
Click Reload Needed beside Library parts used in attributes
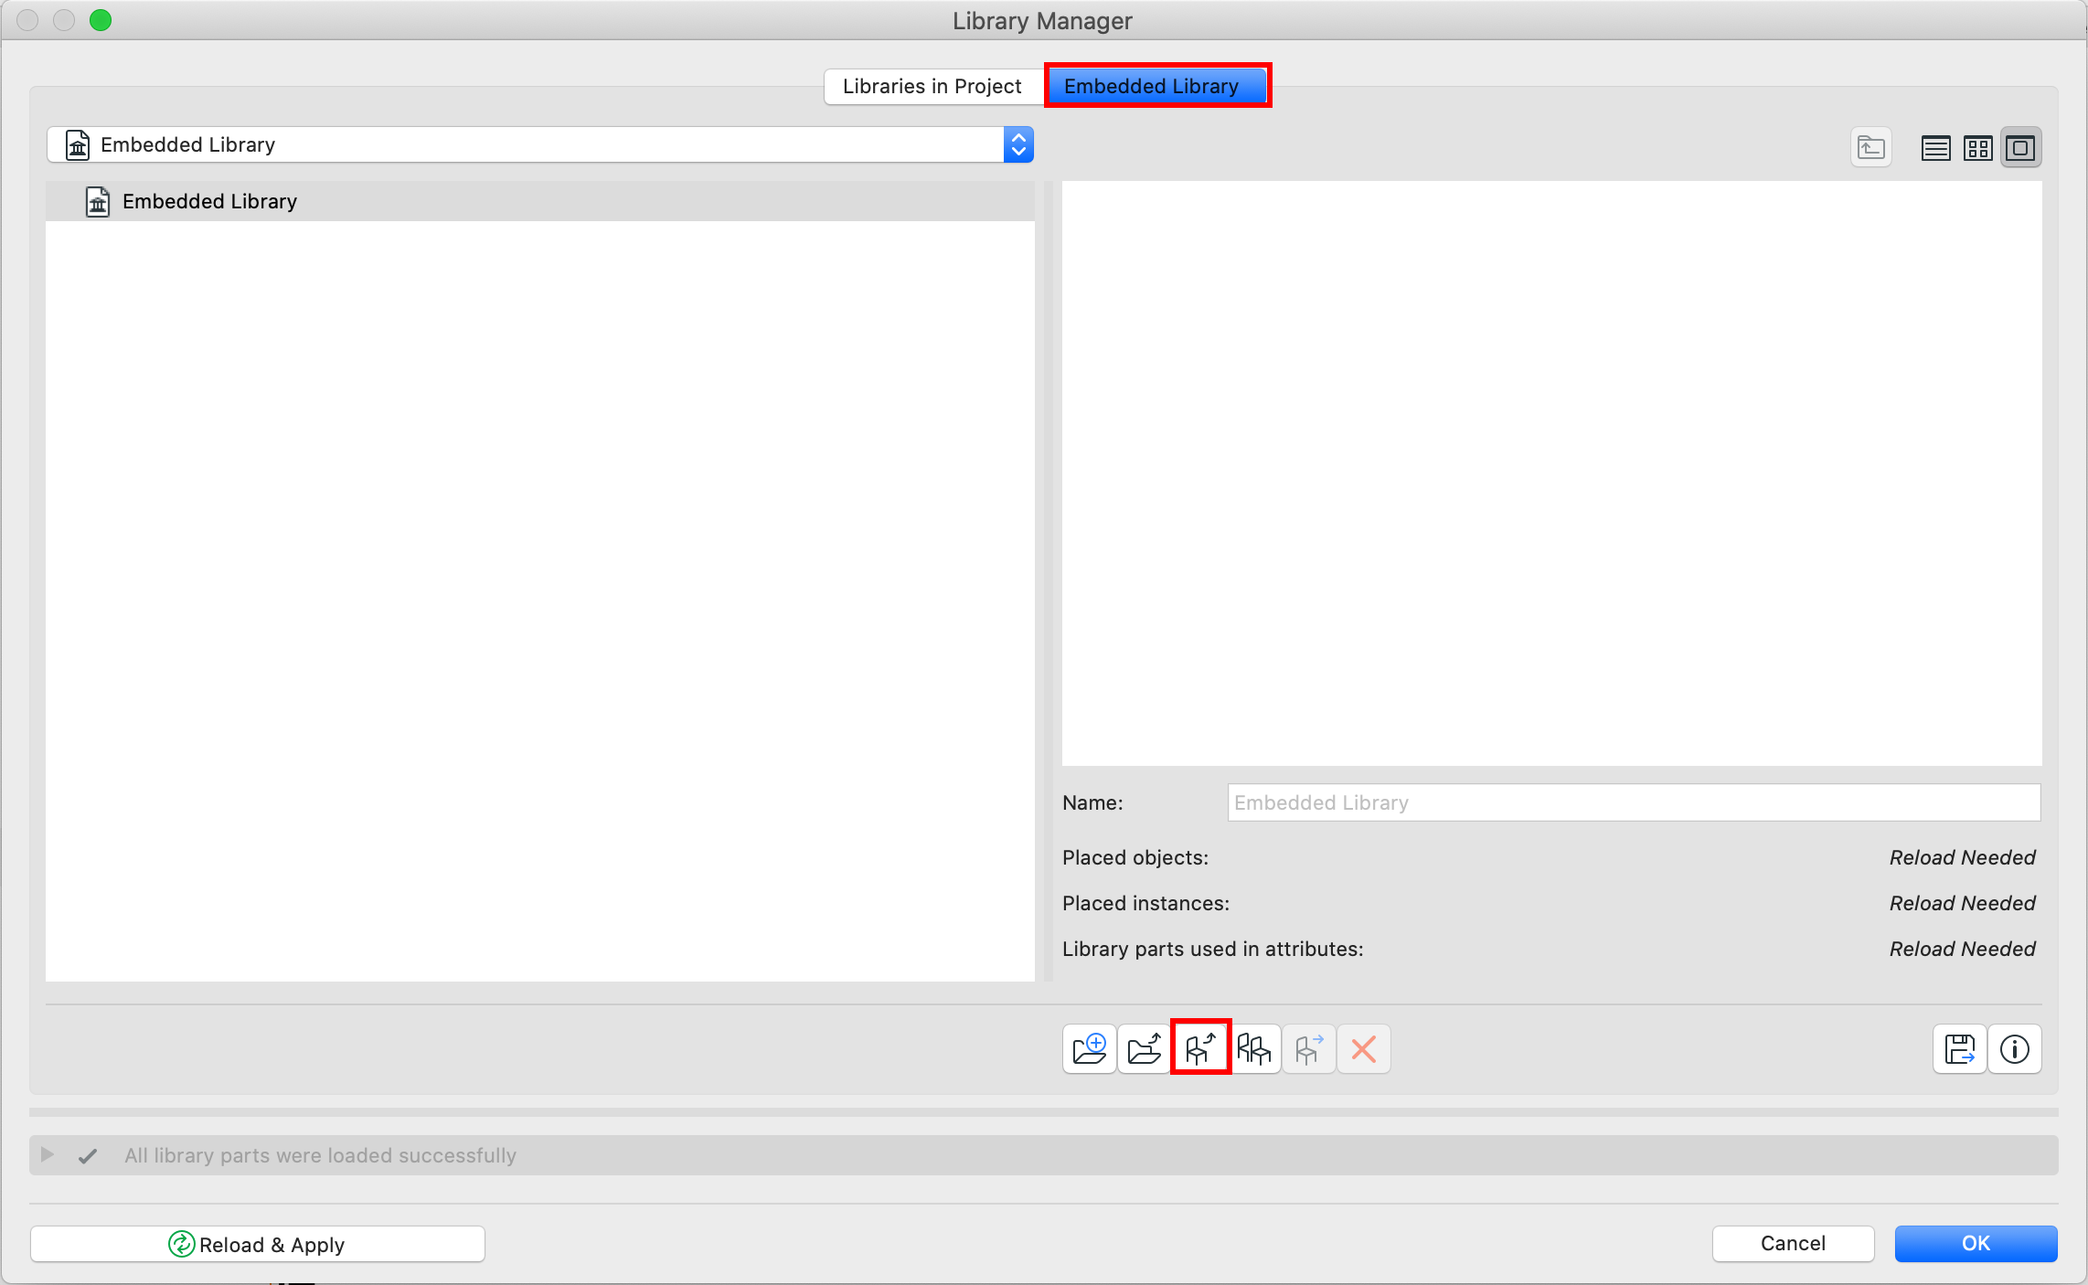pyautogui.click(x=1962, y=949)
